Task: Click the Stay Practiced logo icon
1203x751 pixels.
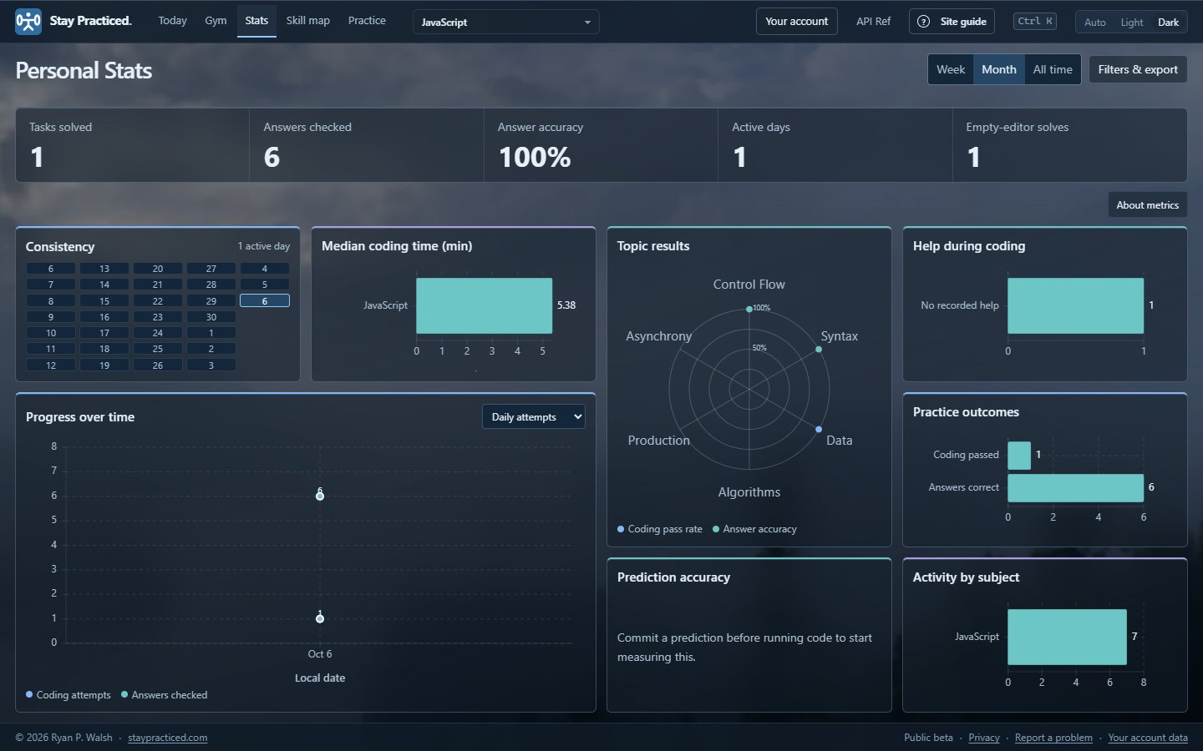Action: click(x=28, y=21)
